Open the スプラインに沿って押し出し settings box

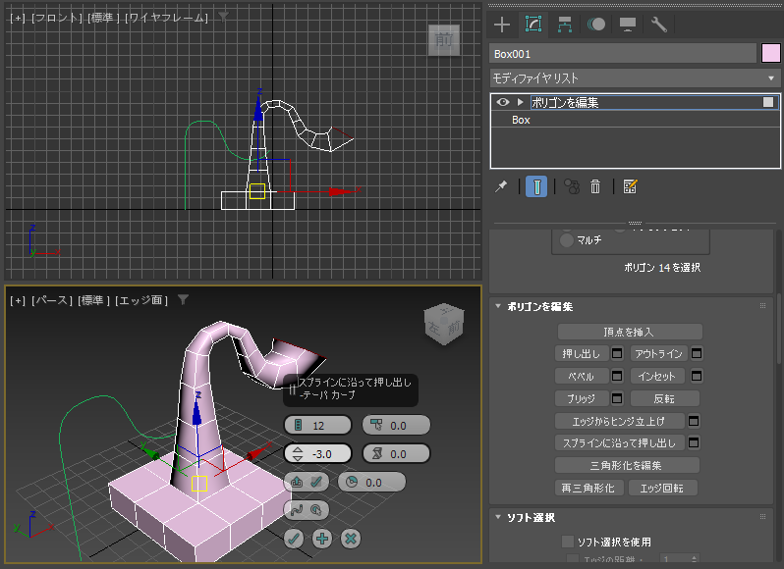[x=694, y=442]
